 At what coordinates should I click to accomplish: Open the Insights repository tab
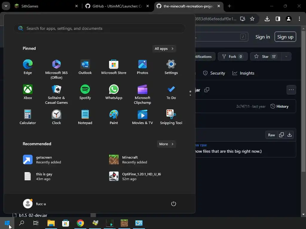(x=243, y=73)
